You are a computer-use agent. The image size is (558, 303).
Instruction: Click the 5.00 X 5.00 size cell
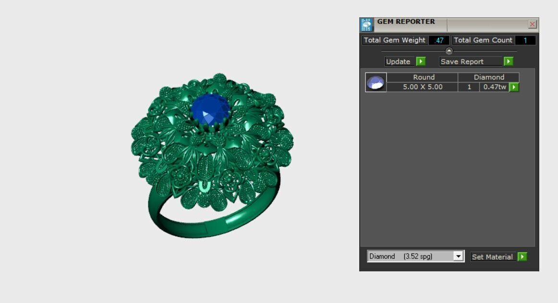click(x=423, y=87)
